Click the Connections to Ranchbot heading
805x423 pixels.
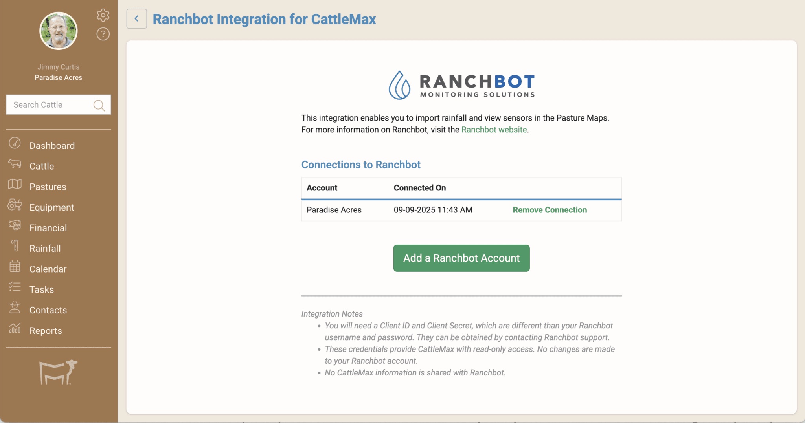click(361, 165)
